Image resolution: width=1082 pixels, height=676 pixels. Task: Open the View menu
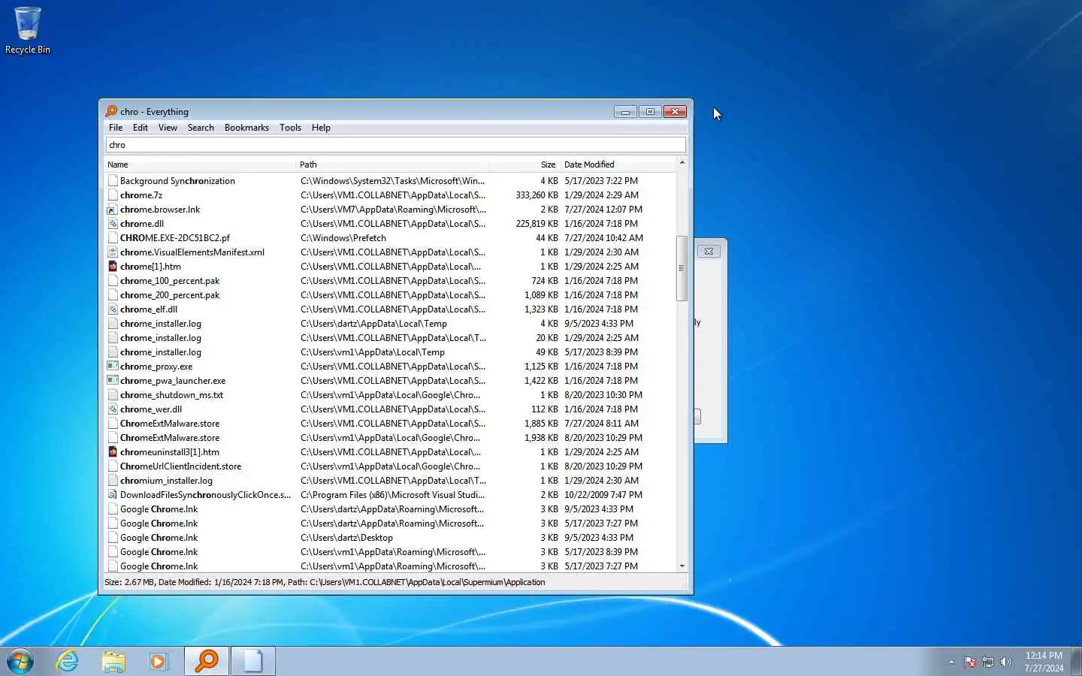pyautogui.click(x=168, y=128)
